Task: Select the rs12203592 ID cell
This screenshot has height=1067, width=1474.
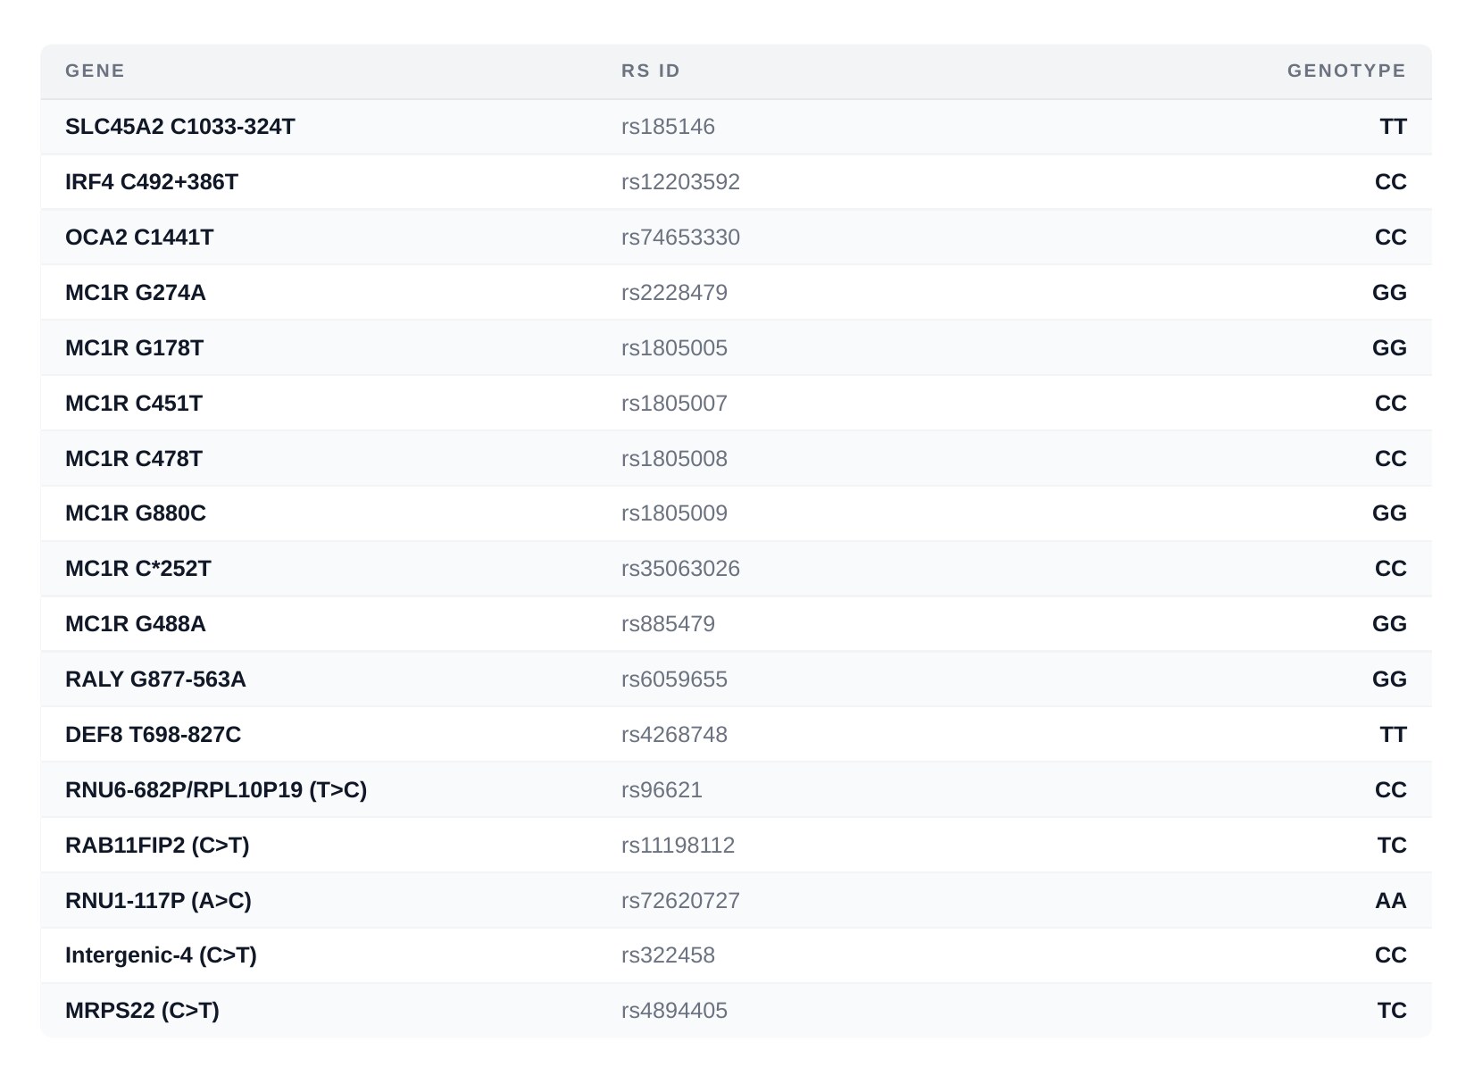Action: (x=680, y=182)
